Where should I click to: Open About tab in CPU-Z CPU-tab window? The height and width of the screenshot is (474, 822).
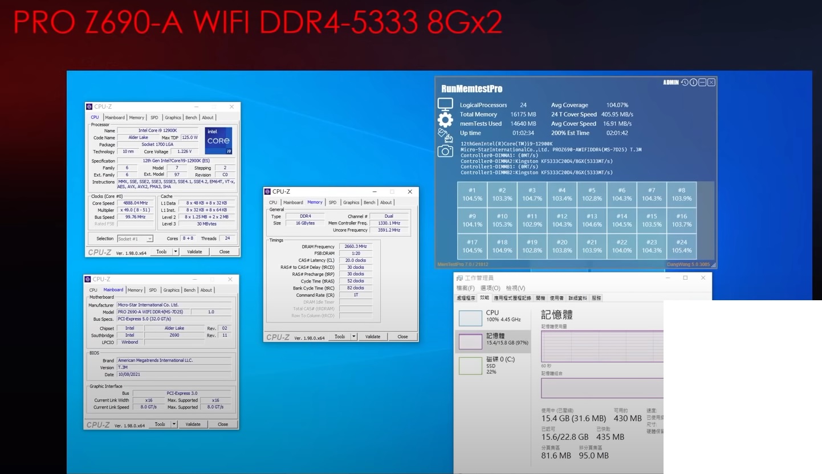coord(208,117)
